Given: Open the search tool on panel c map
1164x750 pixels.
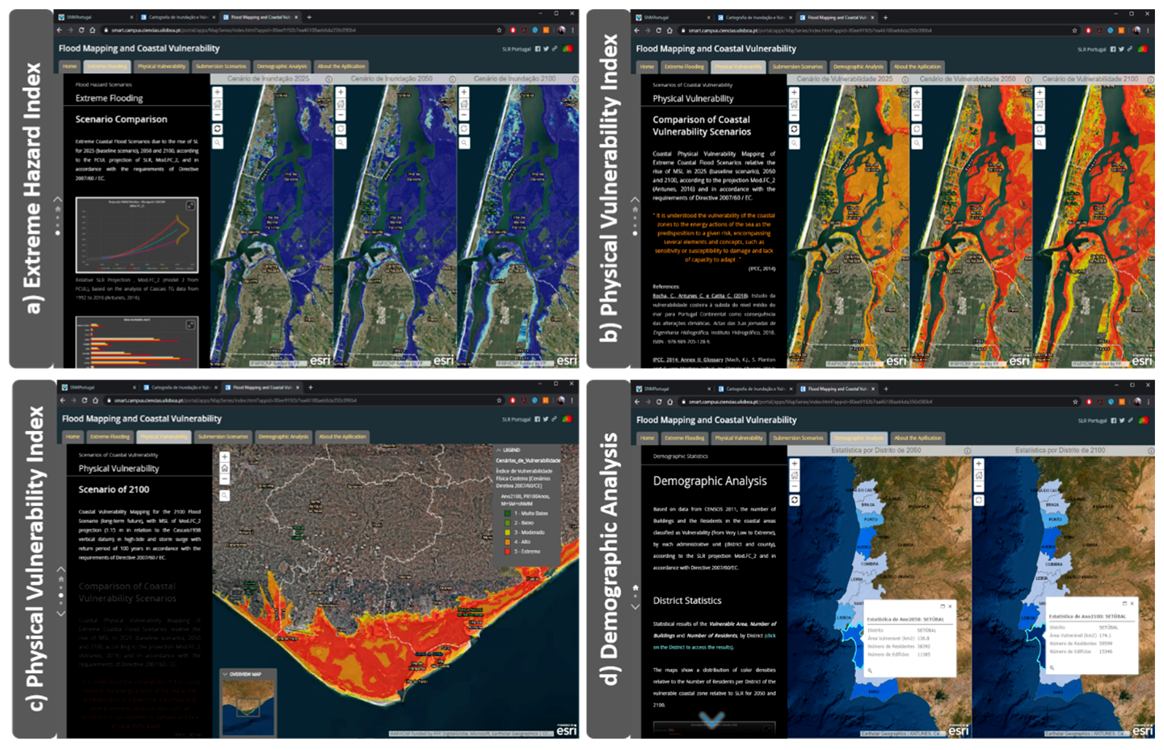Looking at the screenshot, I should point(225,495).
